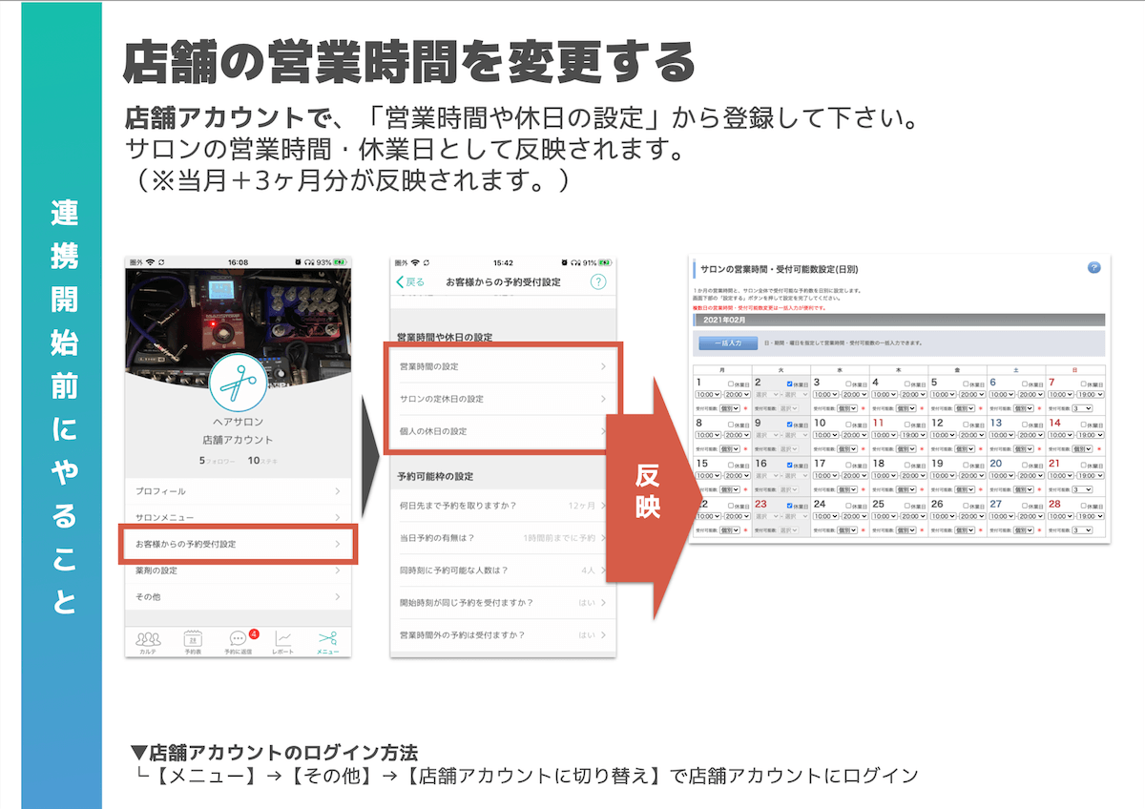Click the help question mark in booking settings
The width and height of the screenshot is (1145, 809).
(598, 281)
